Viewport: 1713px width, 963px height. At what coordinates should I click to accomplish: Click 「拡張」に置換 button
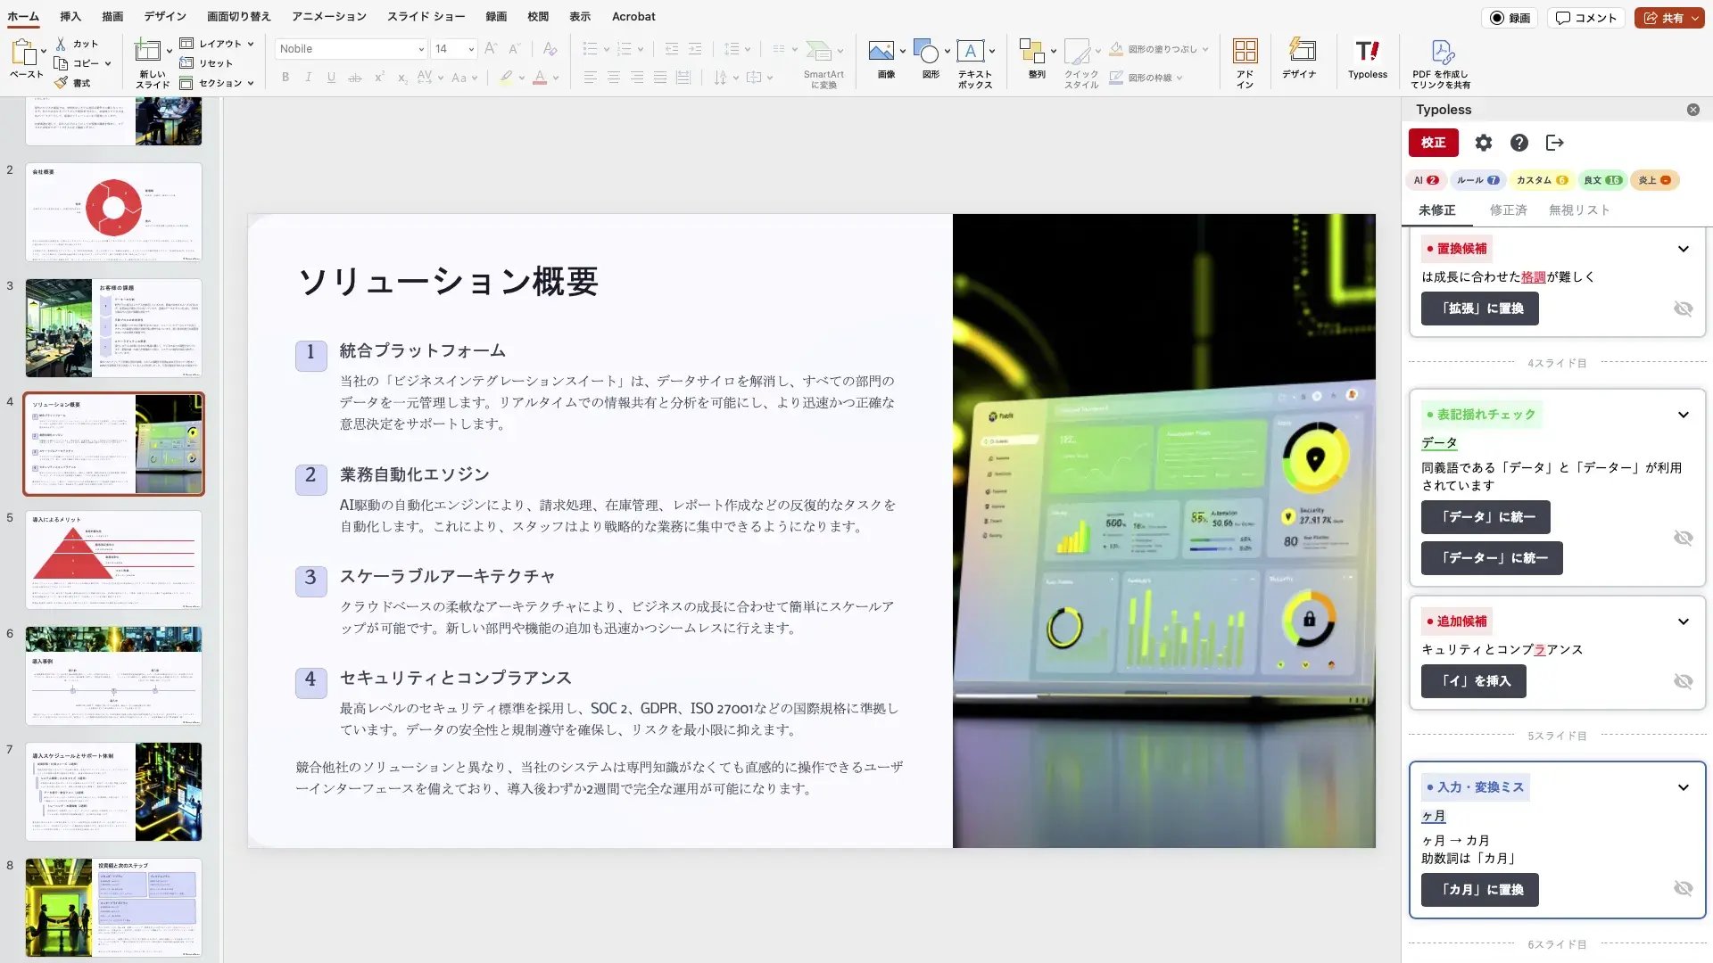pos(1479,309)
